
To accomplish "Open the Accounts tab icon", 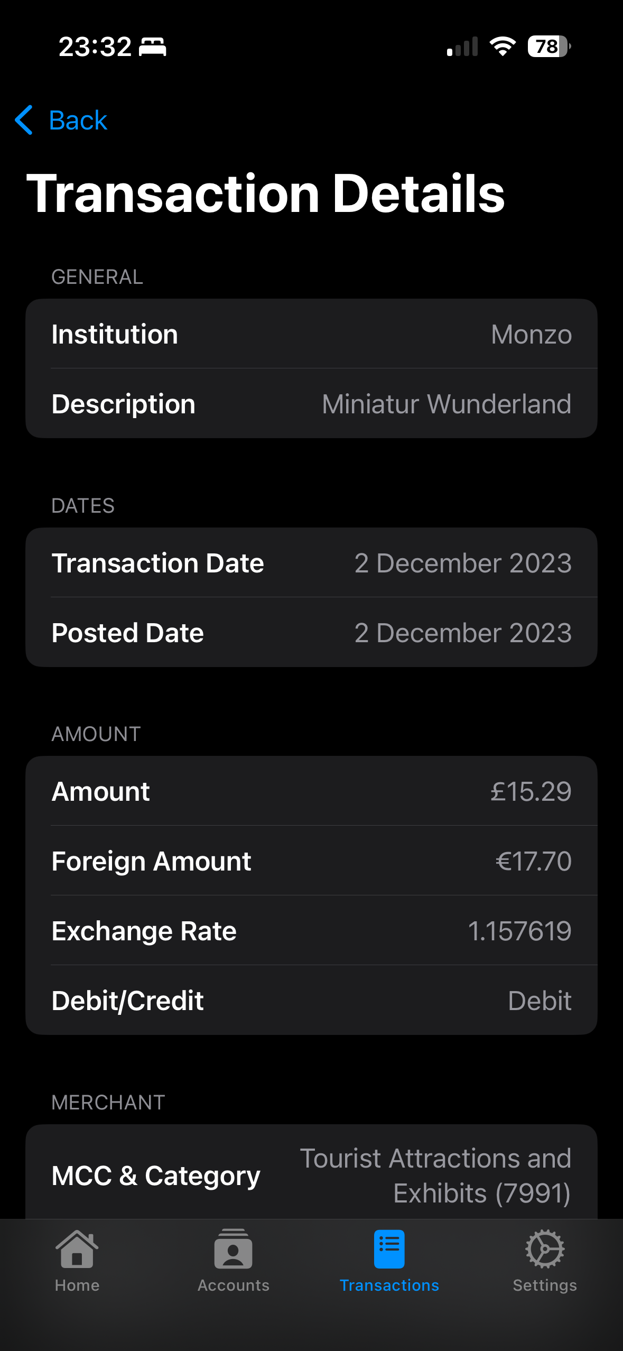I will tap(233, 1249).
